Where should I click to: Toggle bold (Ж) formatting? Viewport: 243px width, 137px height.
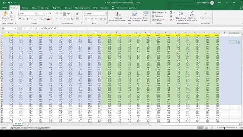pos(20,19)
